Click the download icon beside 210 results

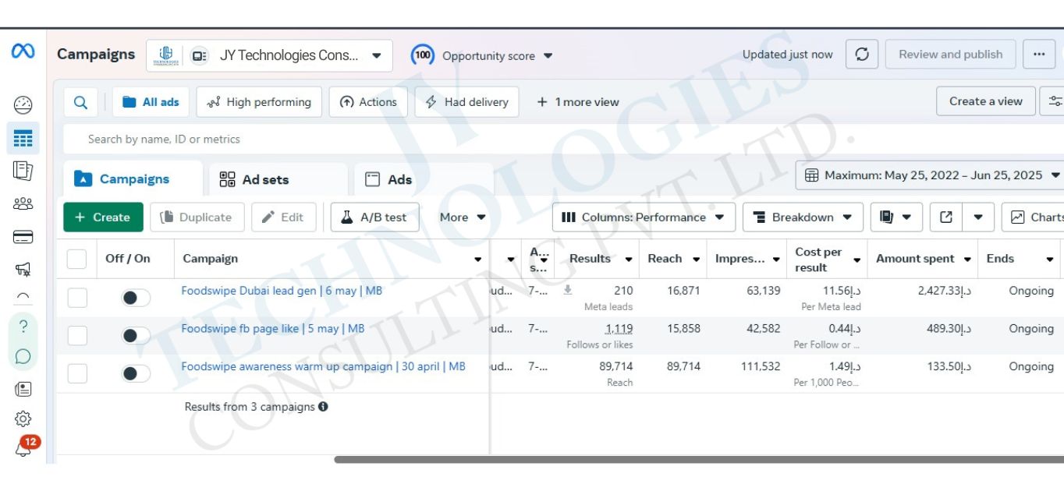tap(568, 291)
